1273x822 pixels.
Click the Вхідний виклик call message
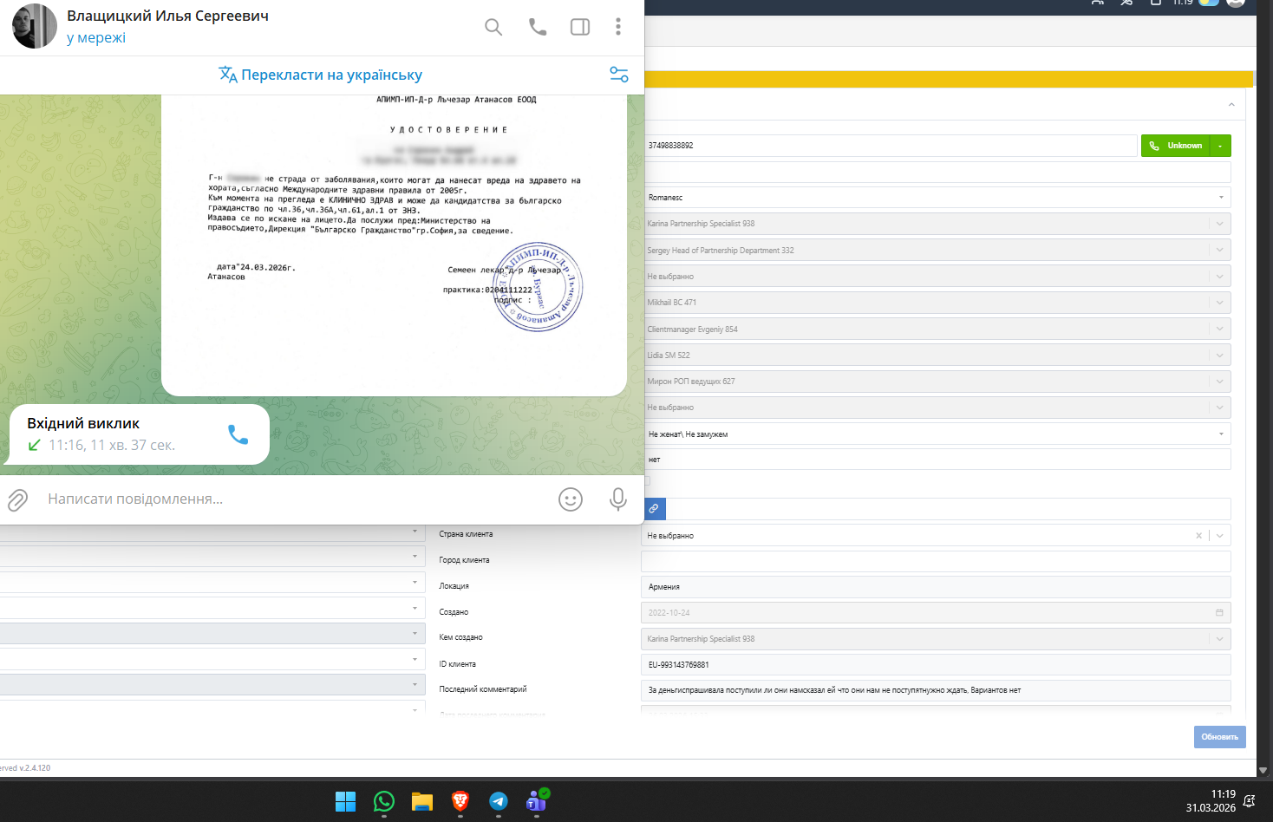click(140, 434)
